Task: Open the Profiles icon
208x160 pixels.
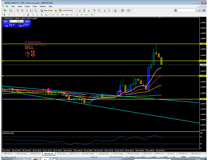Action: [x=10, y=10]
